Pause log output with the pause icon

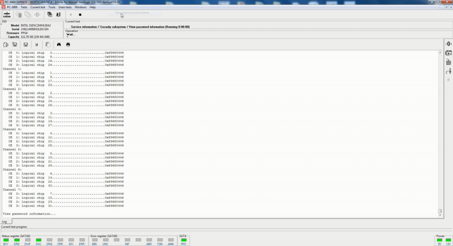[x=37, y=45]
